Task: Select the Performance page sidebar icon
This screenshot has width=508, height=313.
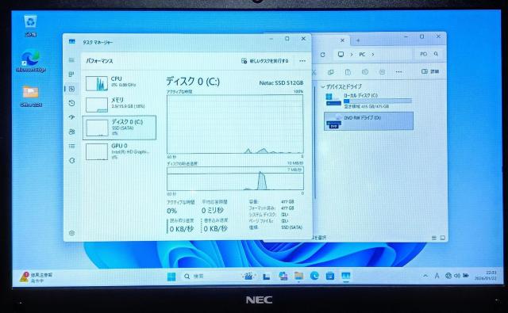Action: [x=71, y=89]
